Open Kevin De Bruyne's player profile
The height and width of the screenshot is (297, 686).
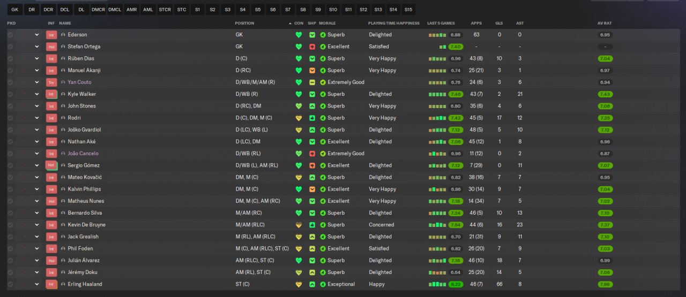[x=86, y=225]
